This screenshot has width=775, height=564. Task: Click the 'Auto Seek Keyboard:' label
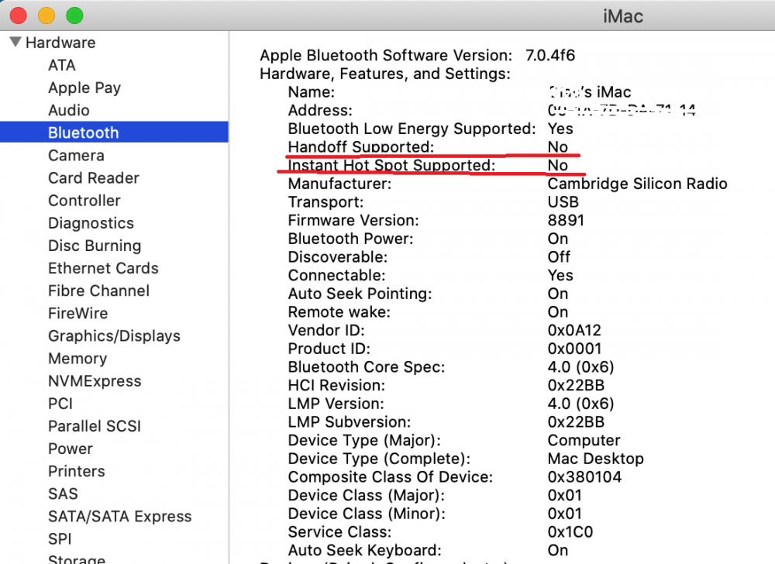click(x=365, y=550)
